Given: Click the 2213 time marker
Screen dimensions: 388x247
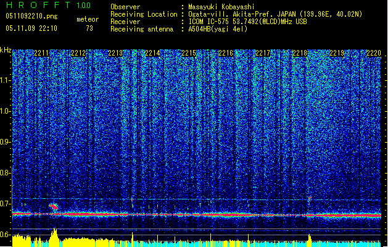Looking at the screenshot, I should click(115, 53).
